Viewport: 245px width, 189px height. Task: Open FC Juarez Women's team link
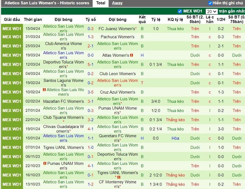click(x=117, y=29)
